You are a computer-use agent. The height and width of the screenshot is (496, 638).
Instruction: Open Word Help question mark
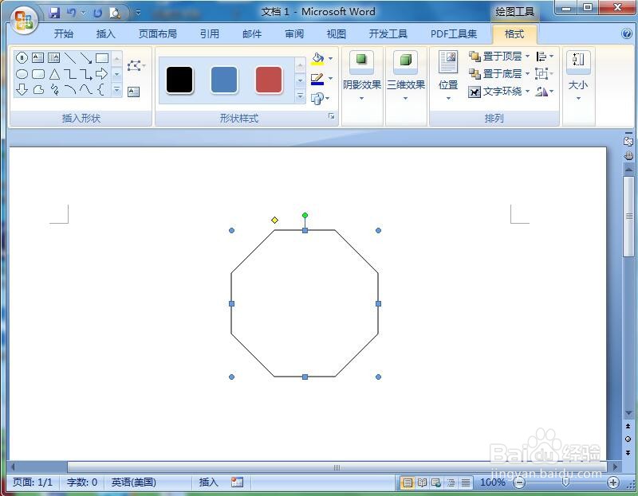click(x=627, y=33)
